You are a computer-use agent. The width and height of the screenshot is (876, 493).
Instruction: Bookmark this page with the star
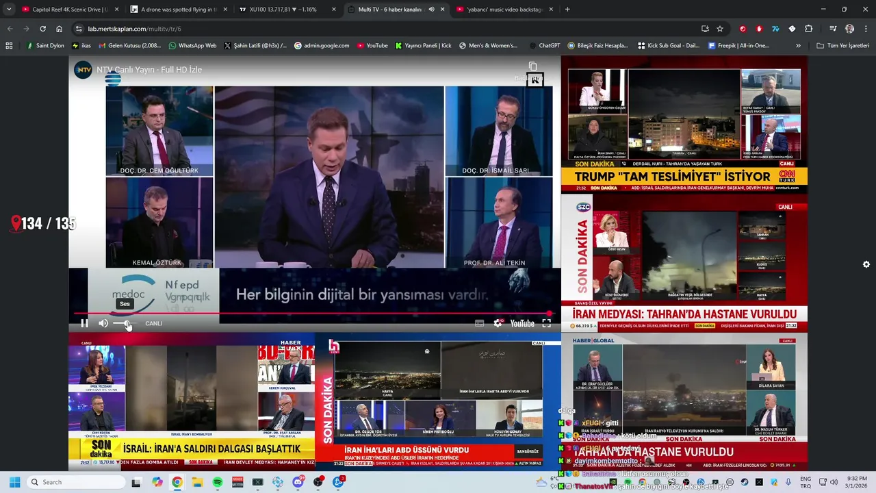(720, 29)
